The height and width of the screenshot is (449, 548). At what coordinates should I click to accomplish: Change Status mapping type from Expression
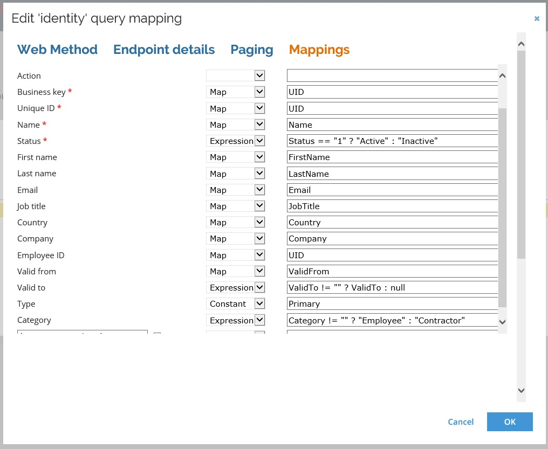pos(236,141)
